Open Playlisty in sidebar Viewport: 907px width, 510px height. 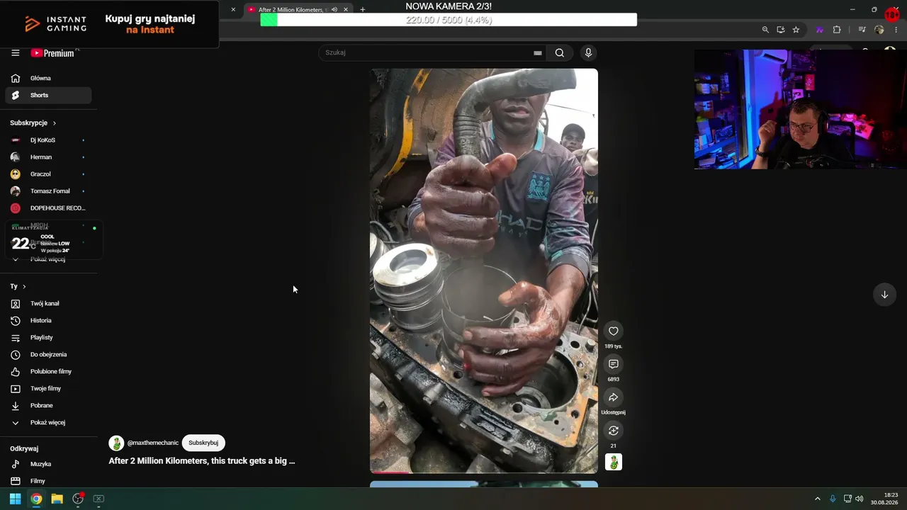[x=48, y=337]
